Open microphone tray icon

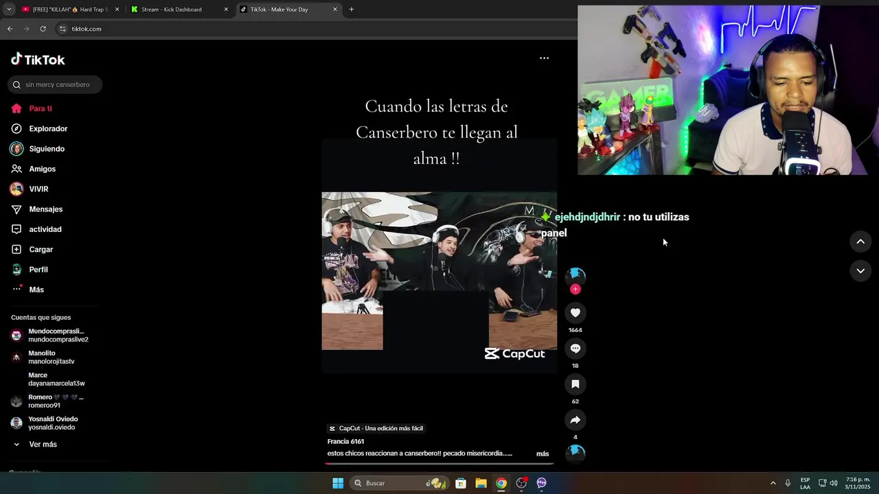click(788, 483)
